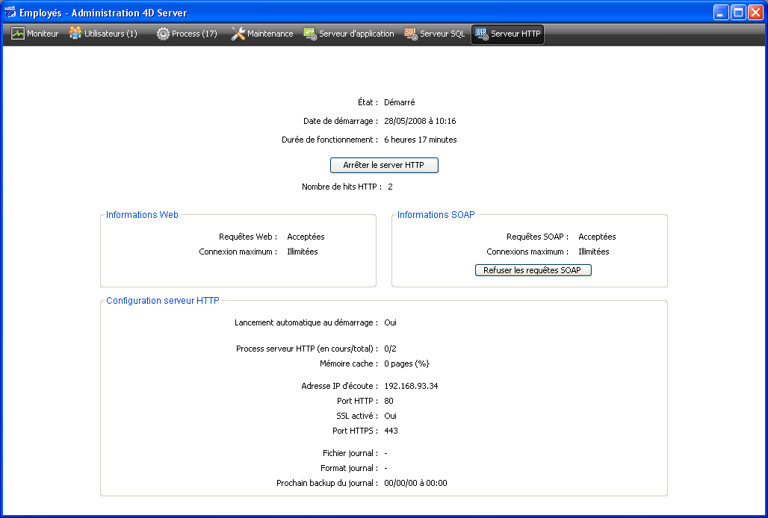Click the Serveur d'application APP icon
768x518 pixels.
pos(310,34)
